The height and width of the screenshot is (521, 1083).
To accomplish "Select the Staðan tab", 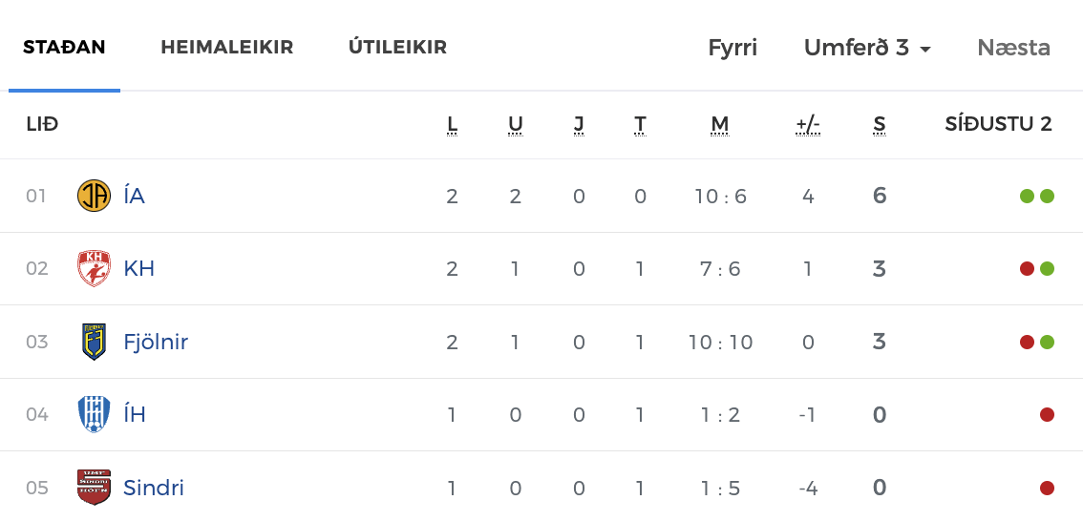I will pos(64,47).
